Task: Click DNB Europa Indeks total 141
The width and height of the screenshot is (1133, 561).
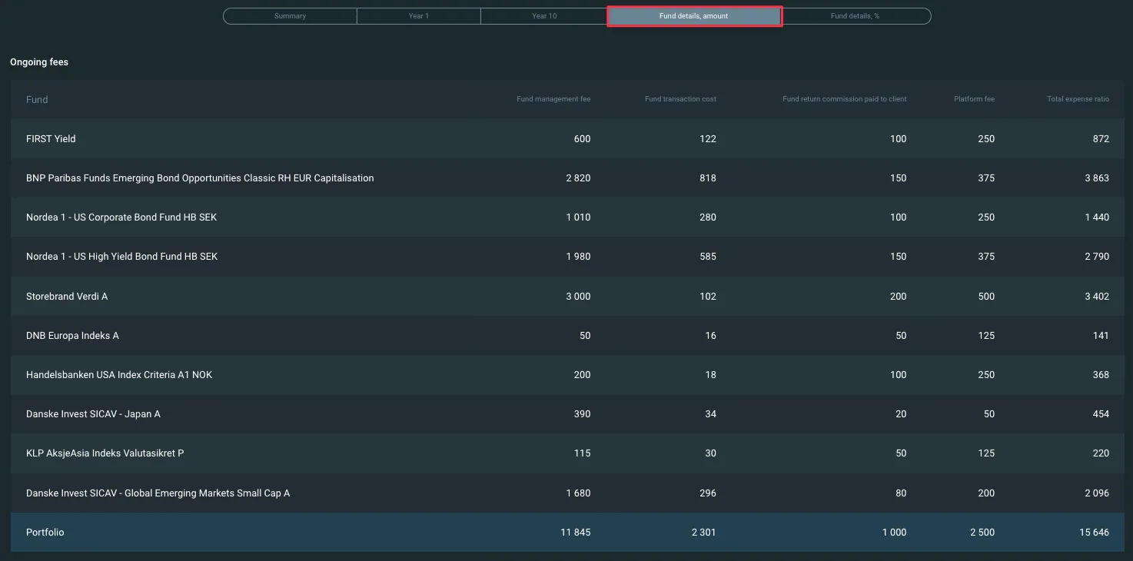Action: [1101, 336]
